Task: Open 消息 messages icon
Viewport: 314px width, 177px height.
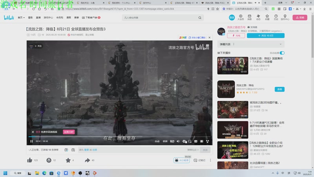Action: coord(249,17)
